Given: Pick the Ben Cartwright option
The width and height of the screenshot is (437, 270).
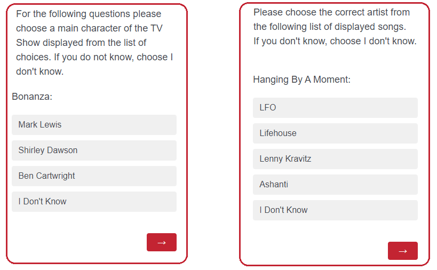Looking at the screenshot, I should tap(94, 176).
